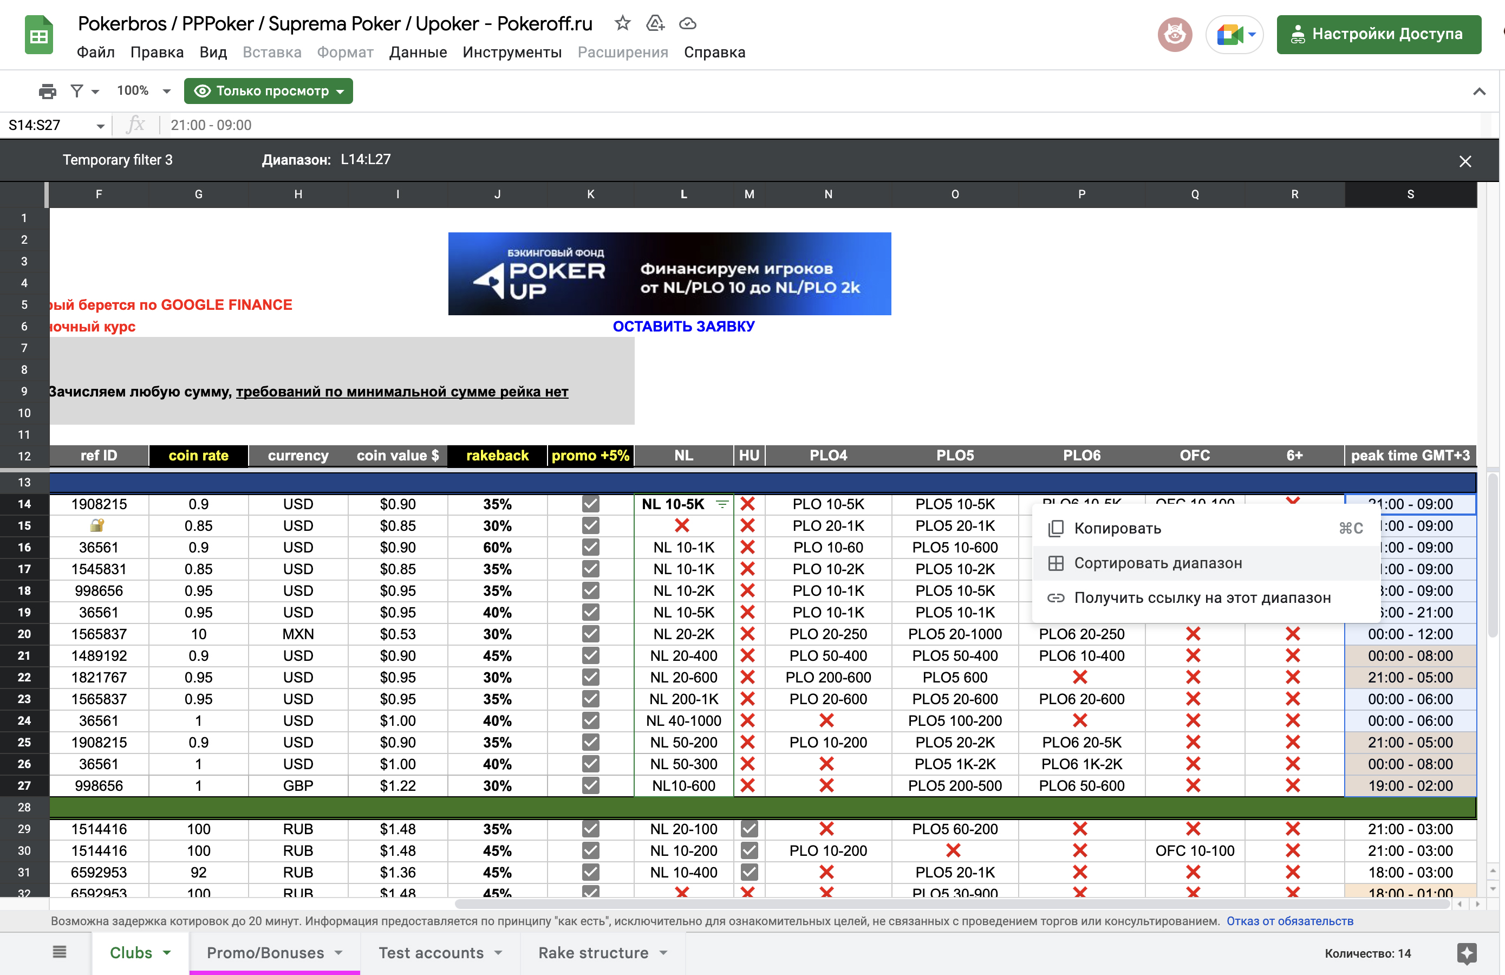
Task: Click the cloud document status icon
Action: coord(687,23)
